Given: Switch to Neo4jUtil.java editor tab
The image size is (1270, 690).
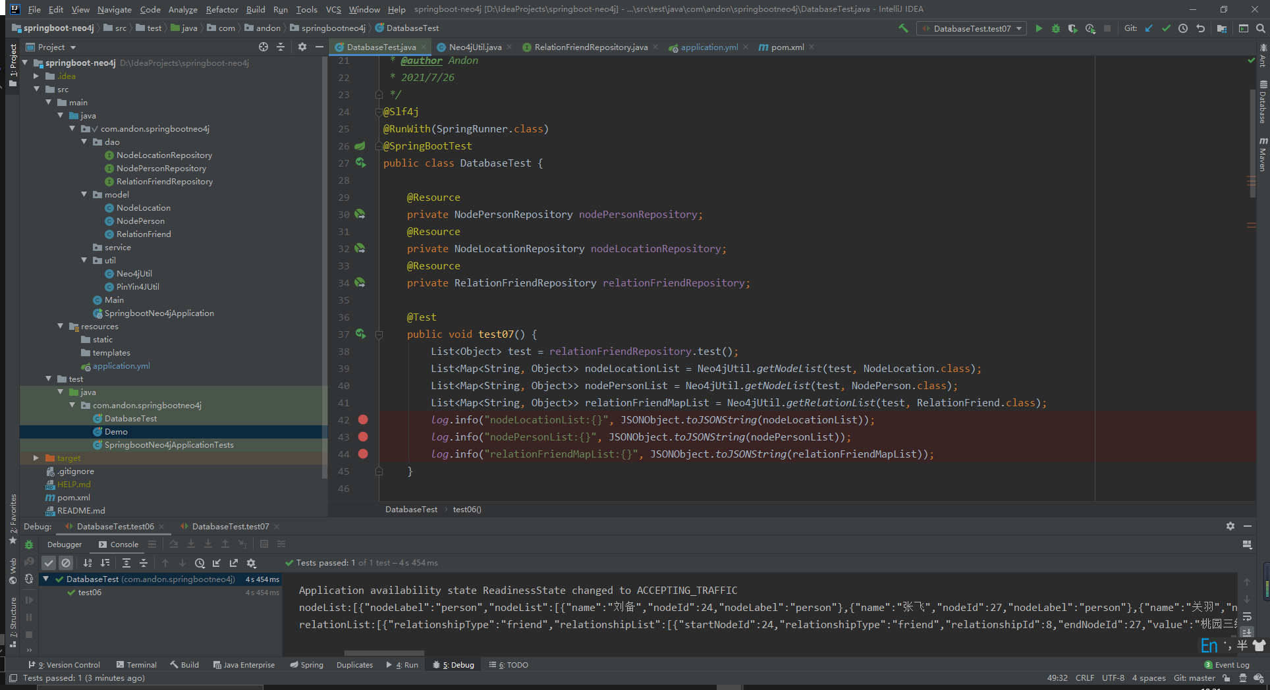Looking at the screenshot, I should click(475, 47).
